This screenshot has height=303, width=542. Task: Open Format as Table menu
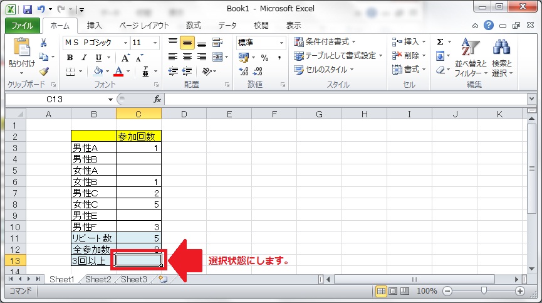click(x=338, y=56)
